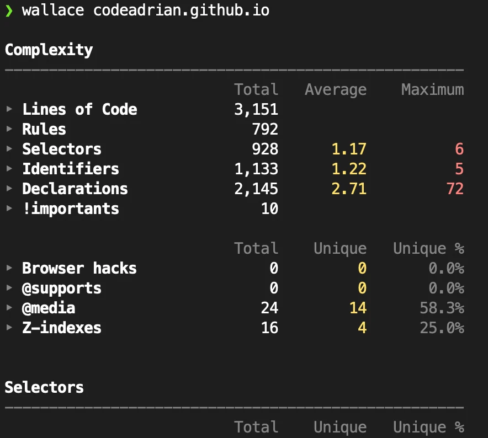Expand the !importants row triangle

pyautogui.click(x=9, y=209)
